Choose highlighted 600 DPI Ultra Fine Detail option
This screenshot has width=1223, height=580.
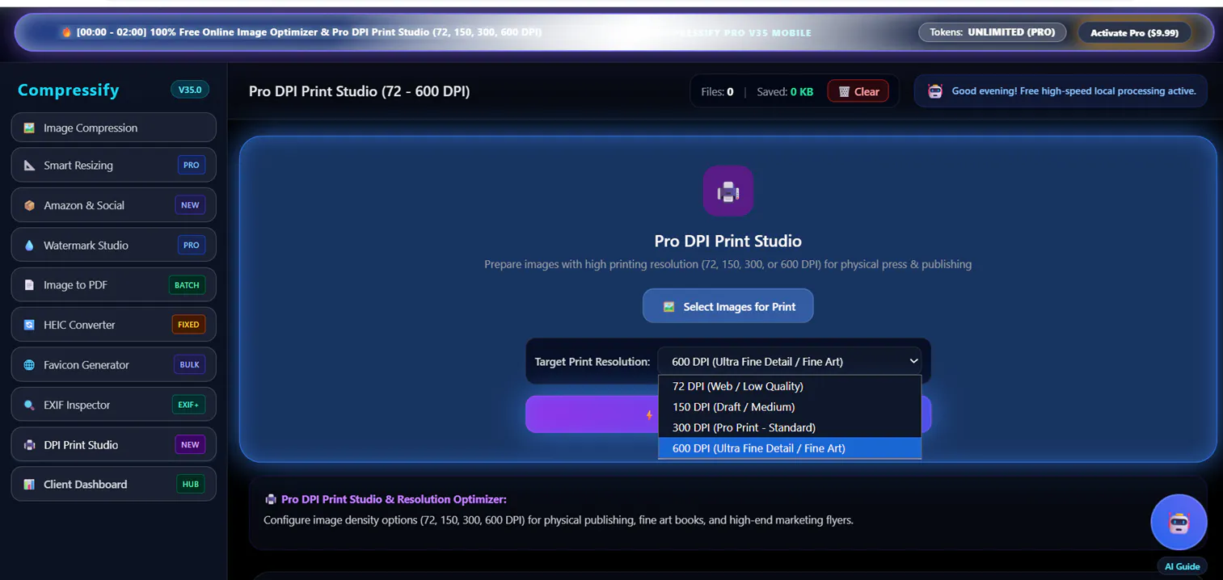pos(790,448)
